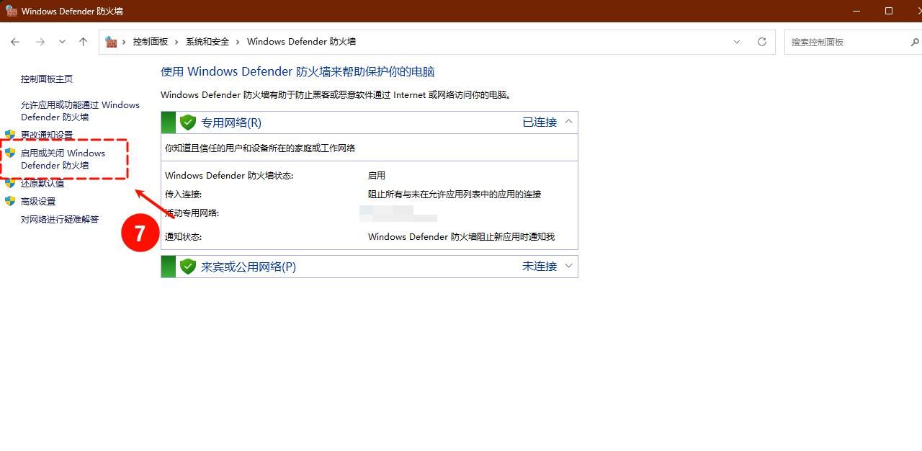Viewport: 922px width, 451px height.
Task: Click 使用 Windows Defender 防火墙来帮助保护你的电脑 heading
Action: (297, 72)
